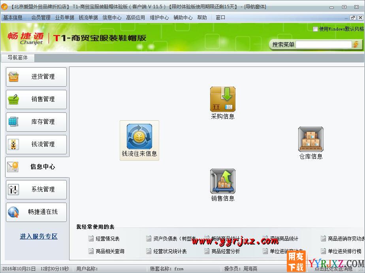Follow the 进入服务专区 link
The width and height of the screenshot is (365, 273).
coord(39,237)
